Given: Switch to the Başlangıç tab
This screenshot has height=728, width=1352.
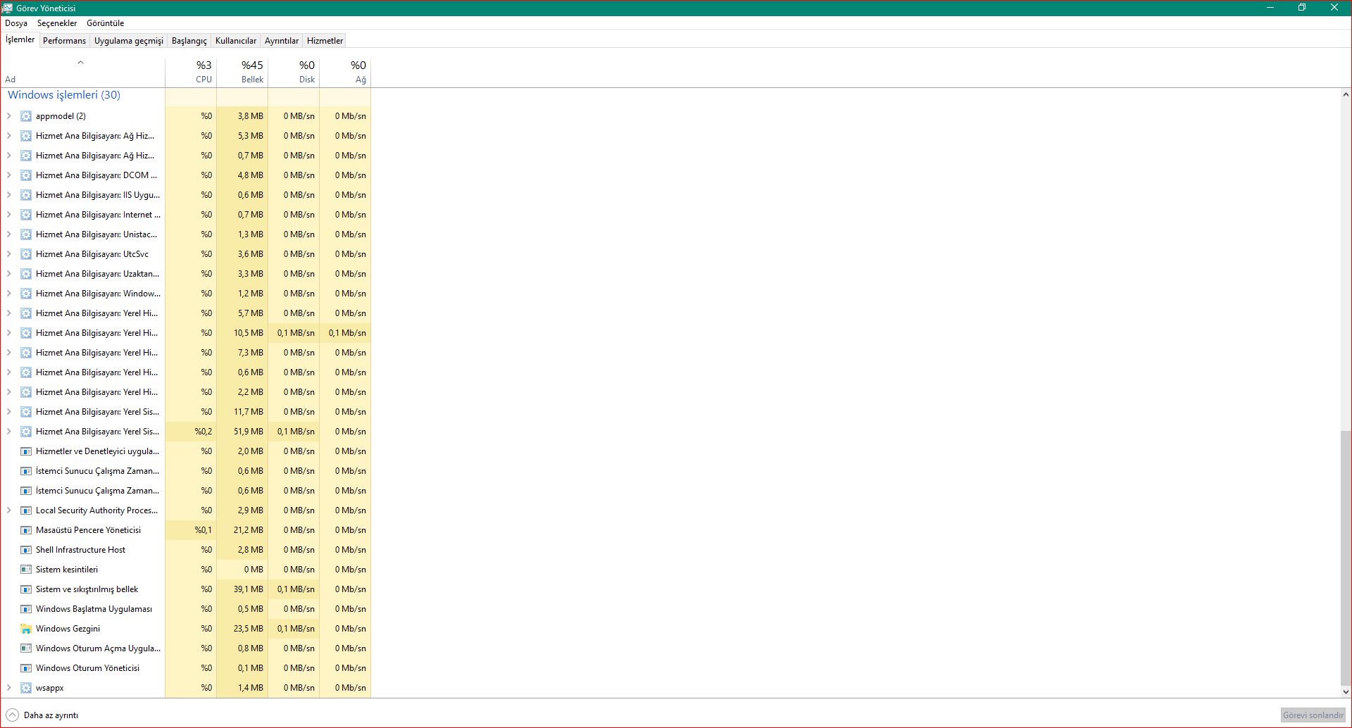Looking at the screenshot, I should [x=189, y=41].
